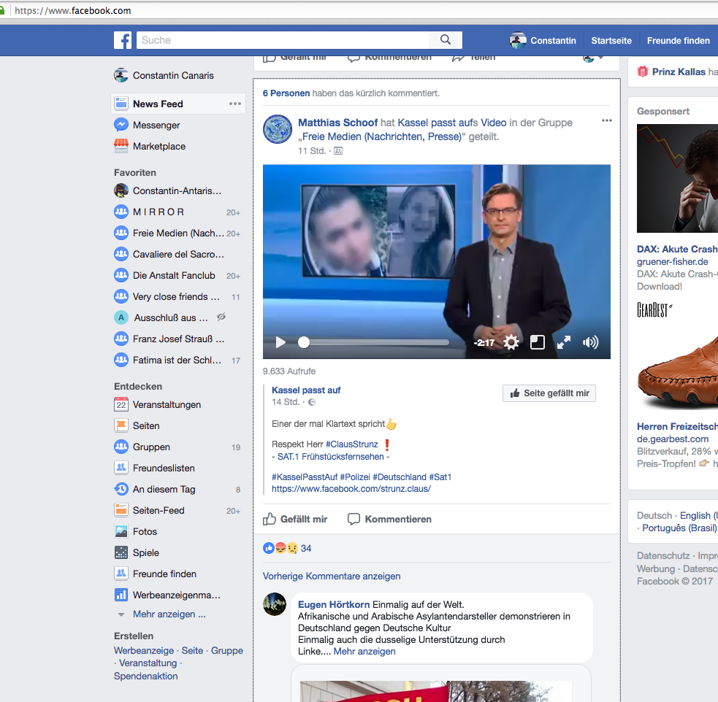This screenshot has width=718, height=702.
Task: Open the Kassel passt auf page link
Action: point(306,390)
